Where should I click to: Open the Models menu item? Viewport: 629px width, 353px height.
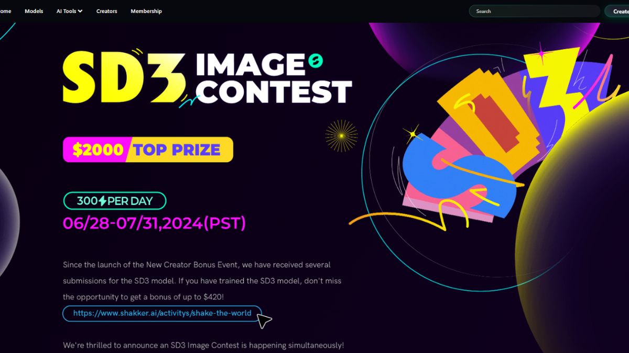click(x=34, y=11)
